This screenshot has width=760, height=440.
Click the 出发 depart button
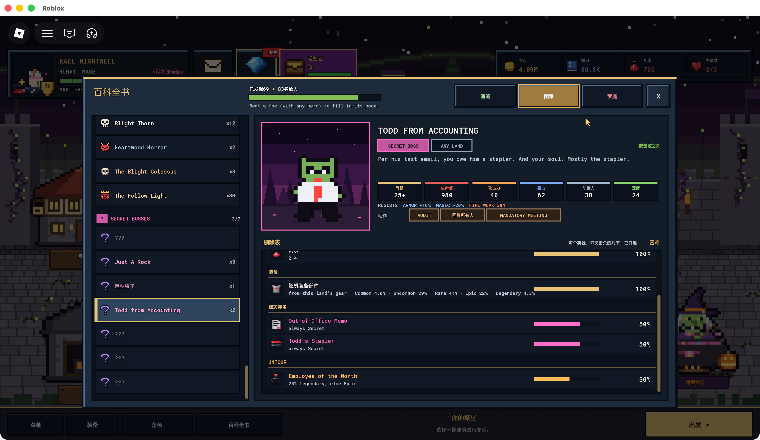point(699,425)
